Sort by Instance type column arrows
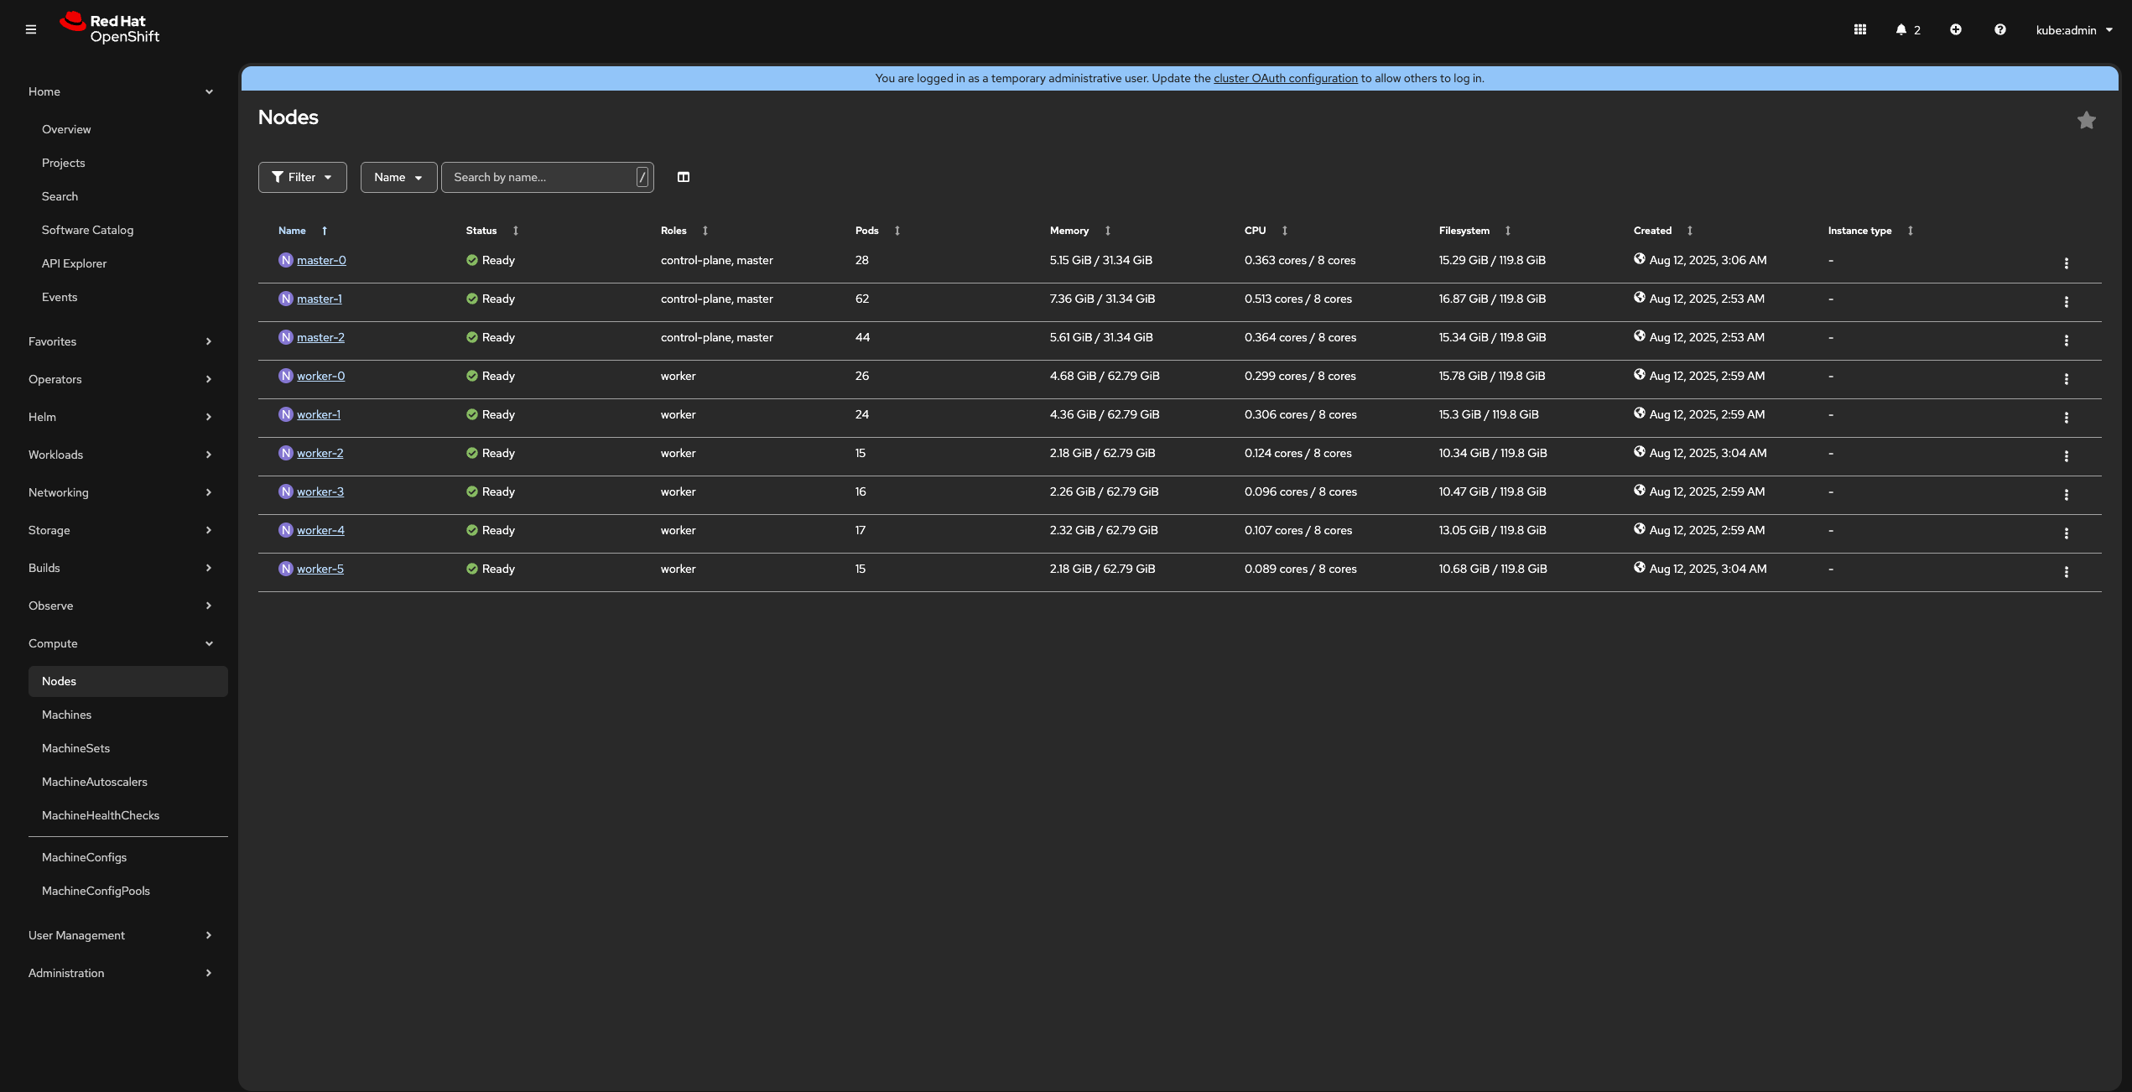2132x1092 pixels. pyautogui.click(x=1910, y=231)
